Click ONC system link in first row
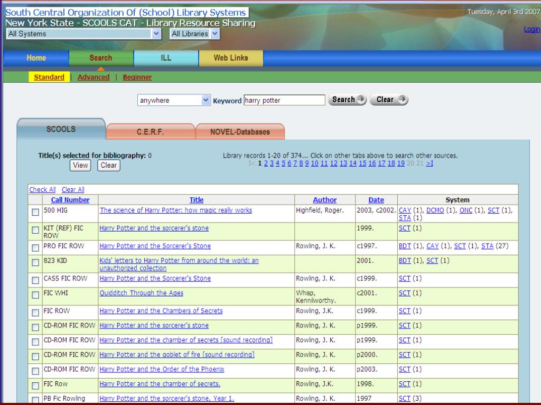 point(466,210)
